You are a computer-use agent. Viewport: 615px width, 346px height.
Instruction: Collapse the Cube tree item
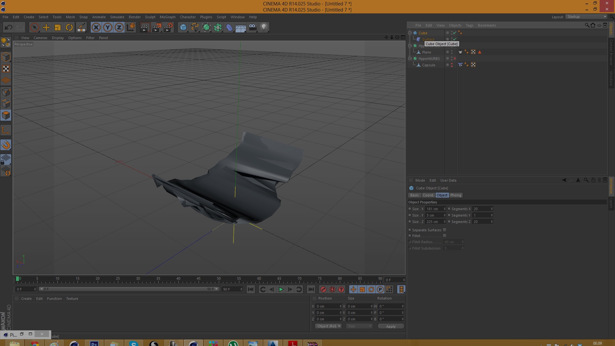[410, 33]
